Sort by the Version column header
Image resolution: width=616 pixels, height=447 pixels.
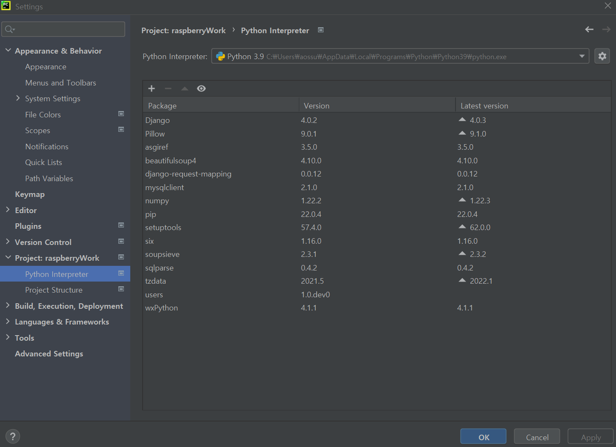click(x=377, y=105)
